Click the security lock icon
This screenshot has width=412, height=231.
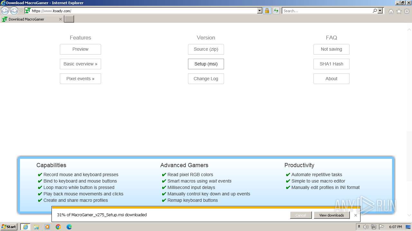point(267,11)
